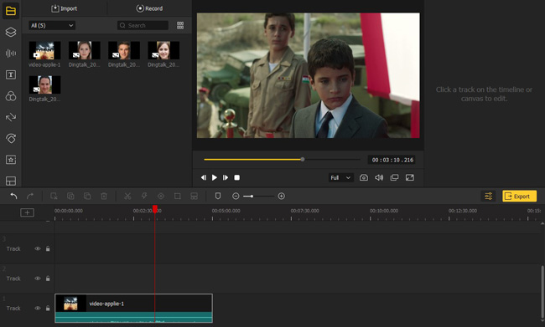The width and height of the screenshot is (545, 327).
Task: Step forward to the next frame
Action: [226, 177]
